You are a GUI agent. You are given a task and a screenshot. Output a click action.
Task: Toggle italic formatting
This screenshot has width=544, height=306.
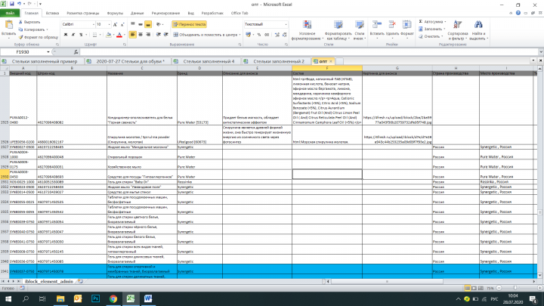click(73, 35)
